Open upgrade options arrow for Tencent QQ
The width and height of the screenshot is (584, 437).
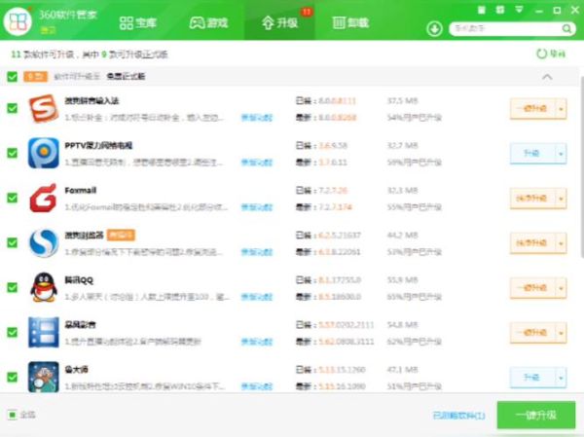tap(561, 288)
